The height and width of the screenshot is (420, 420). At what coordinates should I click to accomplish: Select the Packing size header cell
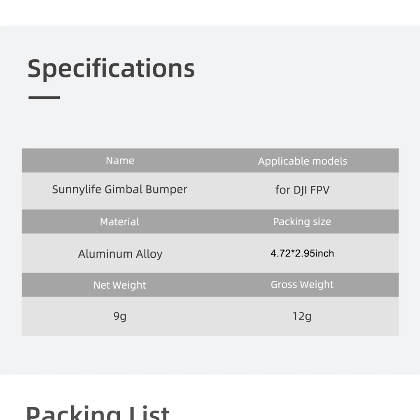tap(302, 222)
